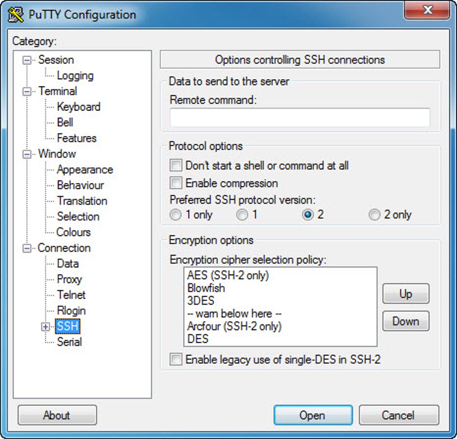
Task: Click the PuTTY icon in title bar
Action: 15,15
